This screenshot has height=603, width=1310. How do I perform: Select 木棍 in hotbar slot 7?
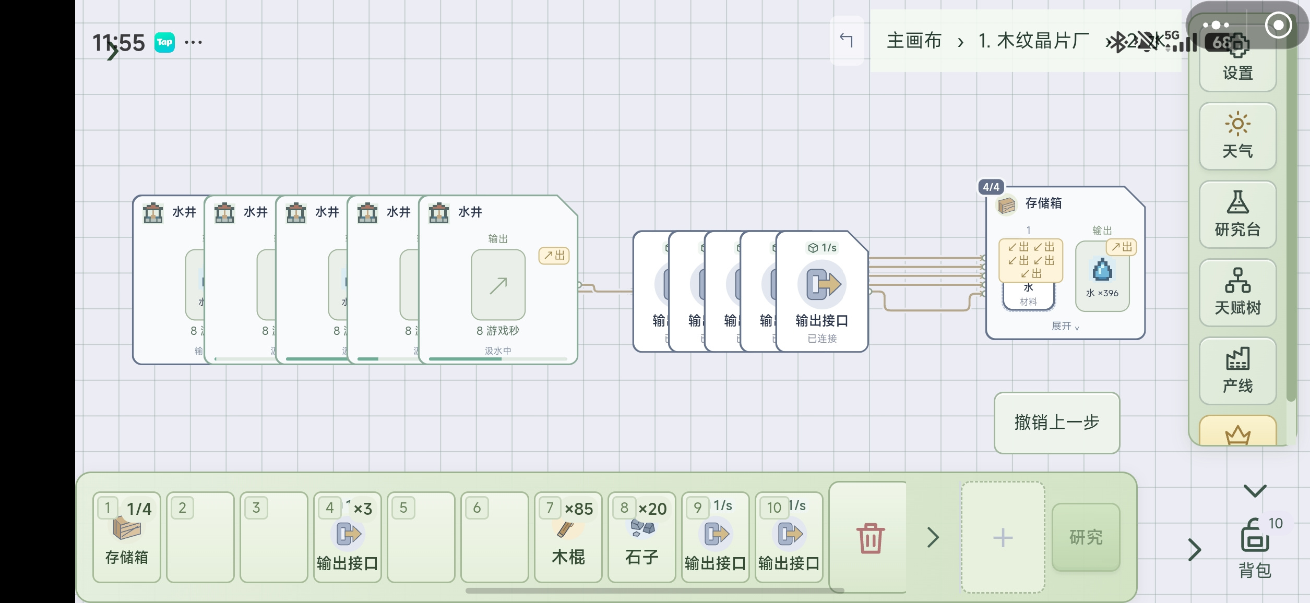(x=568, y=537)
